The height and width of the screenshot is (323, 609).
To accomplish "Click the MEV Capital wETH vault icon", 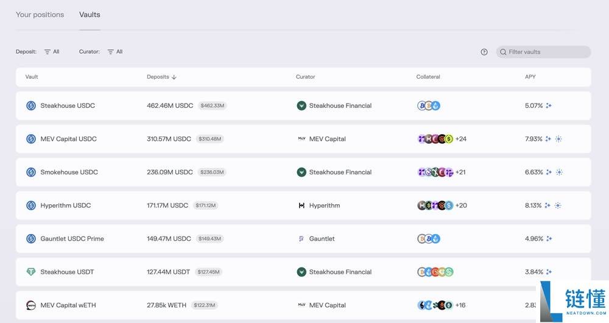I will 31,305.
